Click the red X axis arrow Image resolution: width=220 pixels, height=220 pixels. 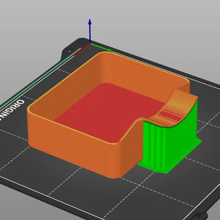tap(82, 49)
